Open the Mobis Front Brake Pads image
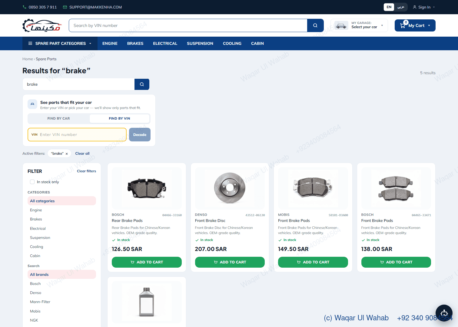 (313, 188)
